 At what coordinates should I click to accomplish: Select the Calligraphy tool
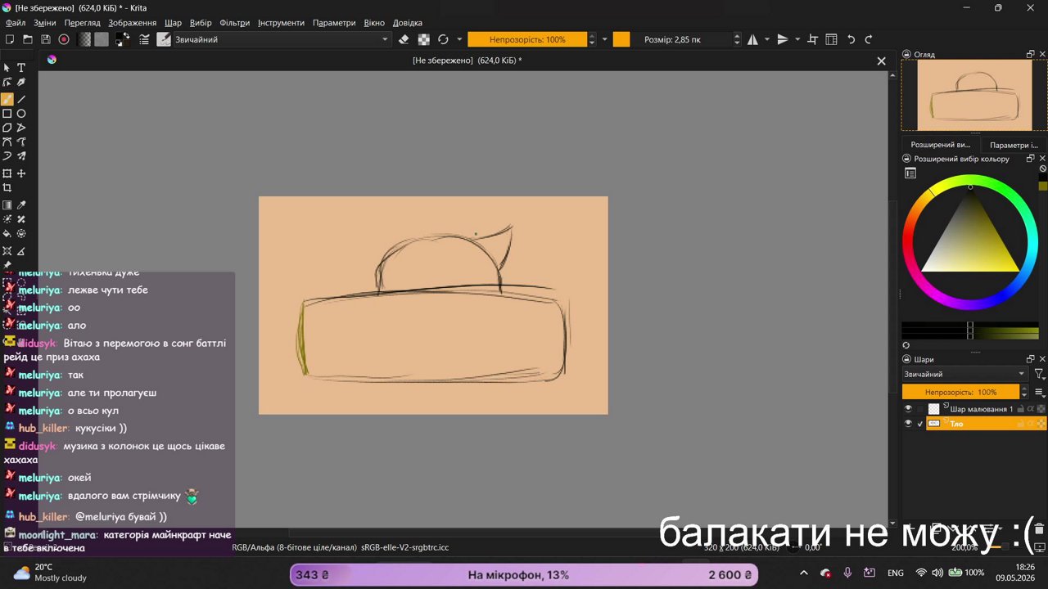click(x=21, y=155)
